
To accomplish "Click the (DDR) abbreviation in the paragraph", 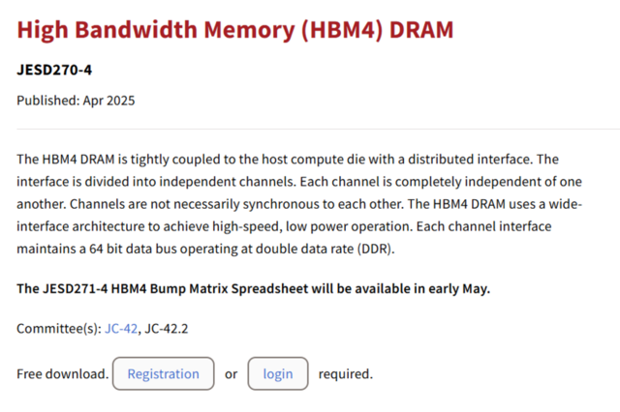I will [376, 249].
